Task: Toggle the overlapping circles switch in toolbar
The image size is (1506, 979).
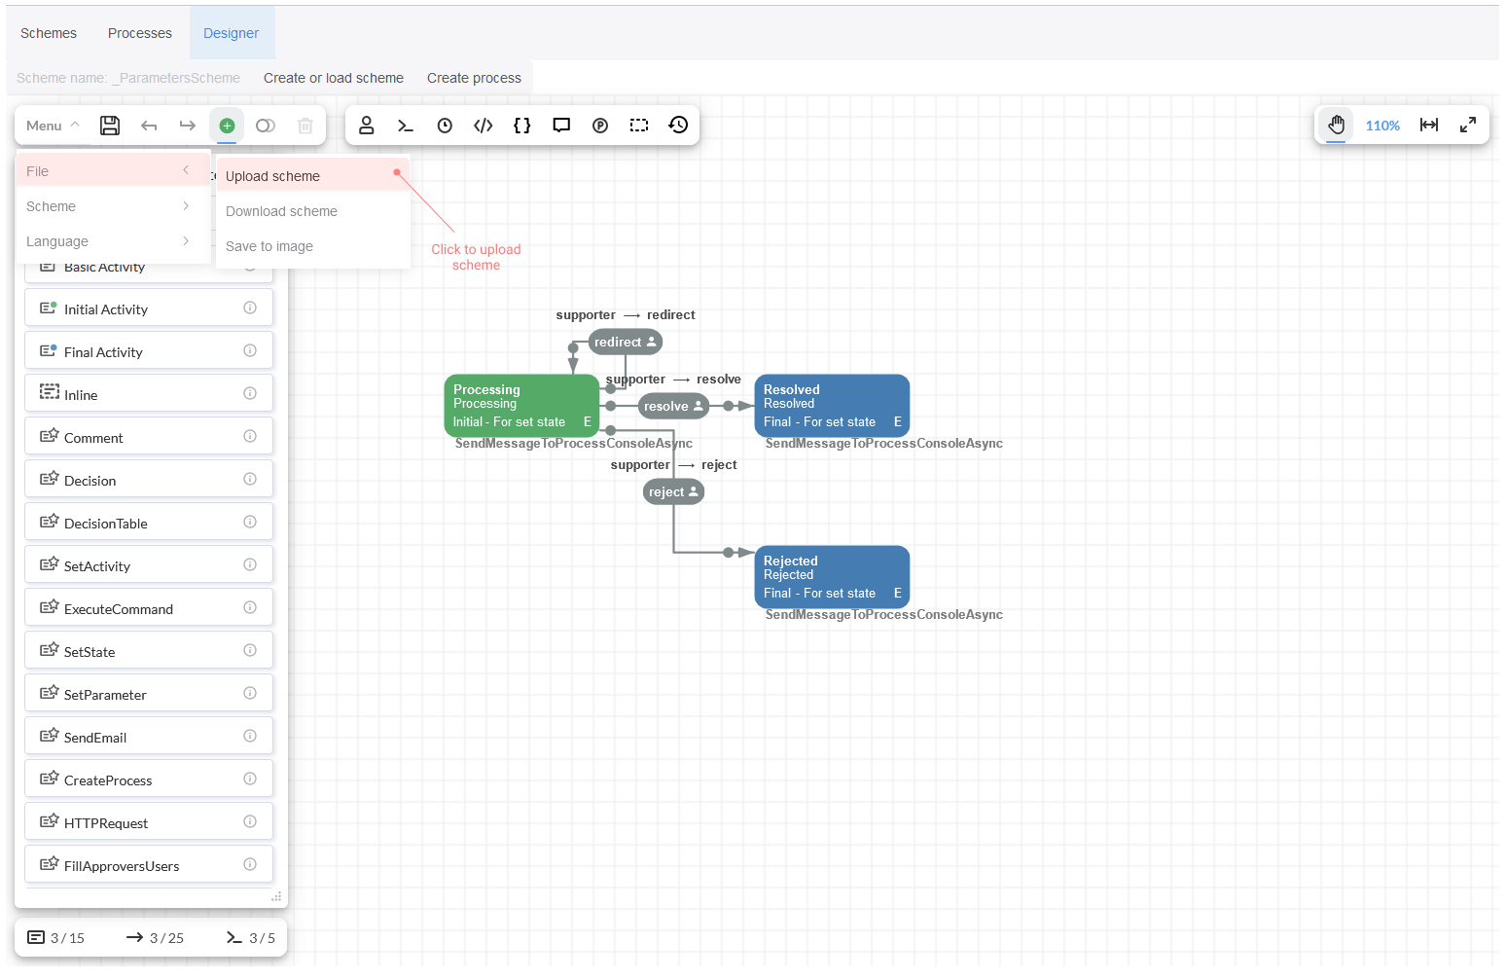Action: coord(266,126)
